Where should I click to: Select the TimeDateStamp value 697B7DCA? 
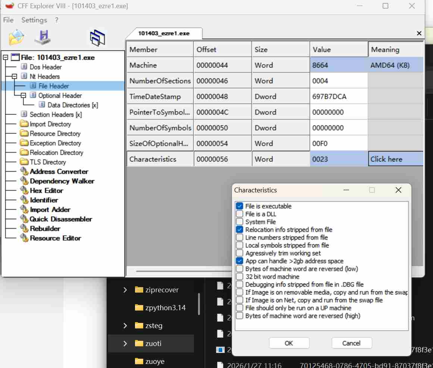click(x=339, y=97)
